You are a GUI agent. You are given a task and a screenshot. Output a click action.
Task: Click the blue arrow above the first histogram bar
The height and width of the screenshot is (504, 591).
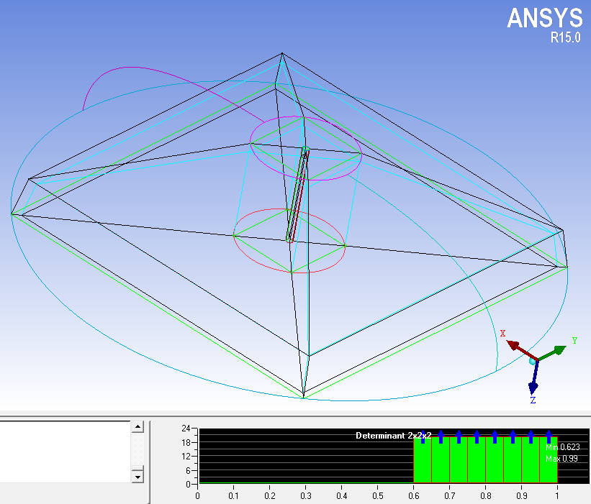pyautogui.click(x=423, y=437)
